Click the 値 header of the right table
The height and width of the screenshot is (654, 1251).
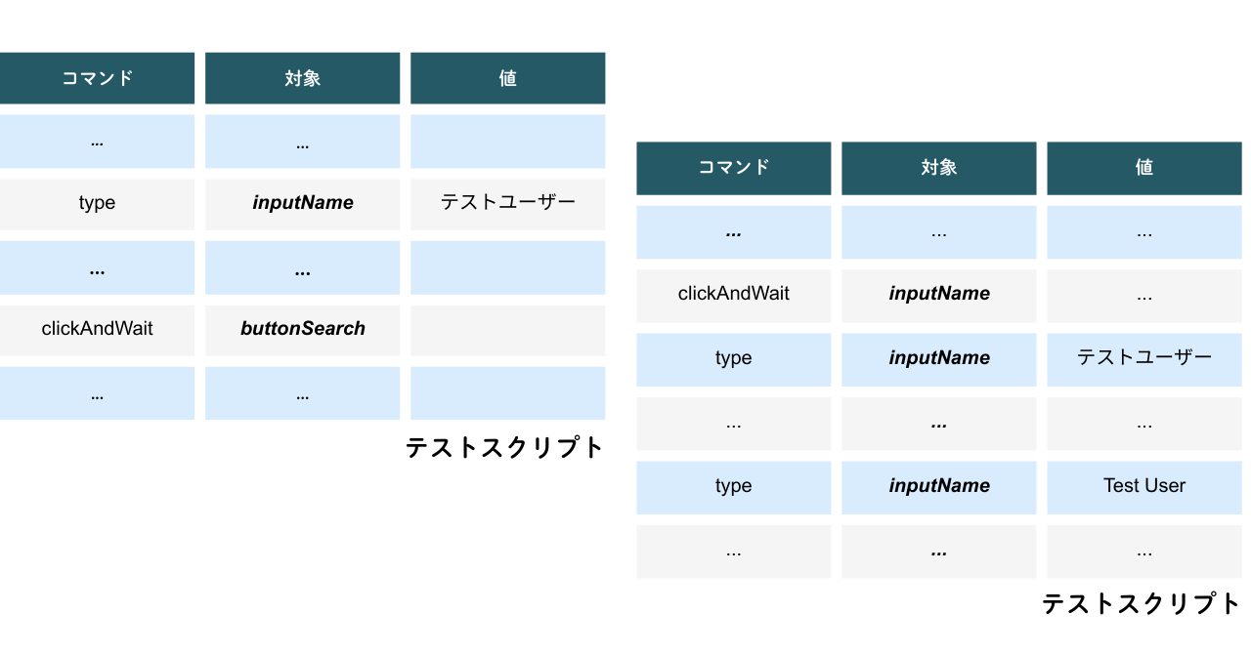point(1143,168)
